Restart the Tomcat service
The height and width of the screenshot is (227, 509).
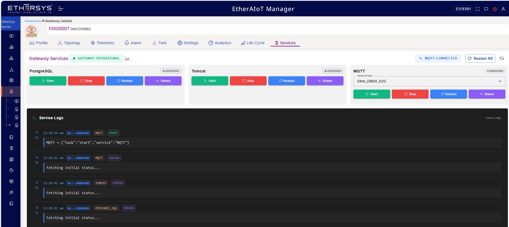287,81
